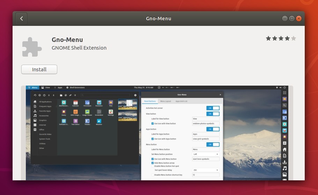The image size is (318, 195).
Task: Install the Gno-Menu extension
Action: pyautogui.click(x=39, y=70)
